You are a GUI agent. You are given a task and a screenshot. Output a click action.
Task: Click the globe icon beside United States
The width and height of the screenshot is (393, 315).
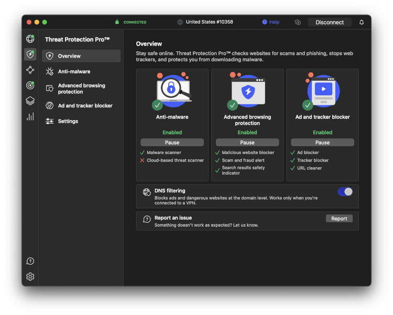[x=180, y=22]
